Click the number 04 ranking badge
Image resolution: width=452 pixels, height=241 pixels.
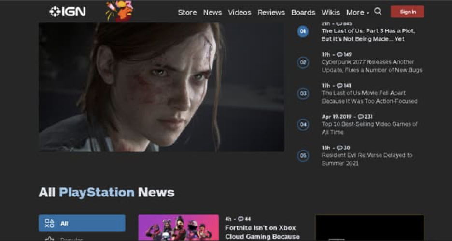[303, 124]
